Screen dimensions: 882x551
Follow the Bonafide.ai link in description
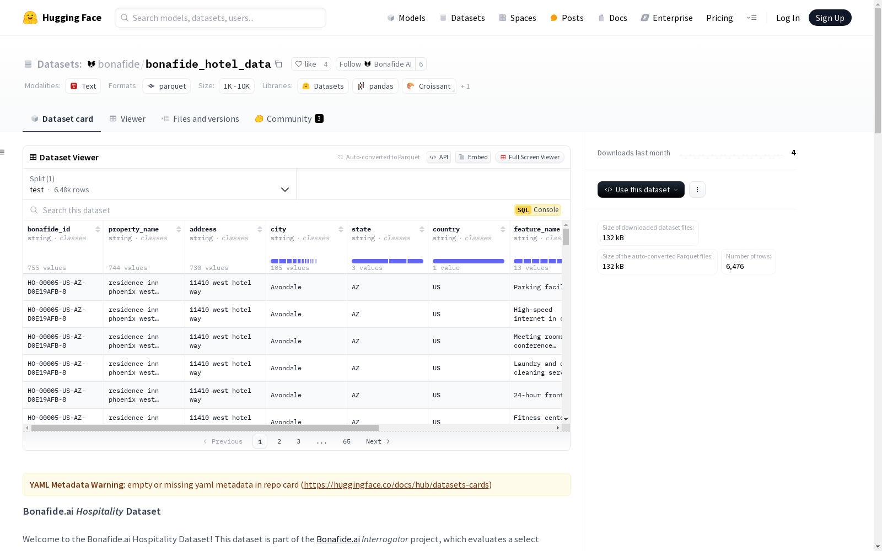pos(338,539)
